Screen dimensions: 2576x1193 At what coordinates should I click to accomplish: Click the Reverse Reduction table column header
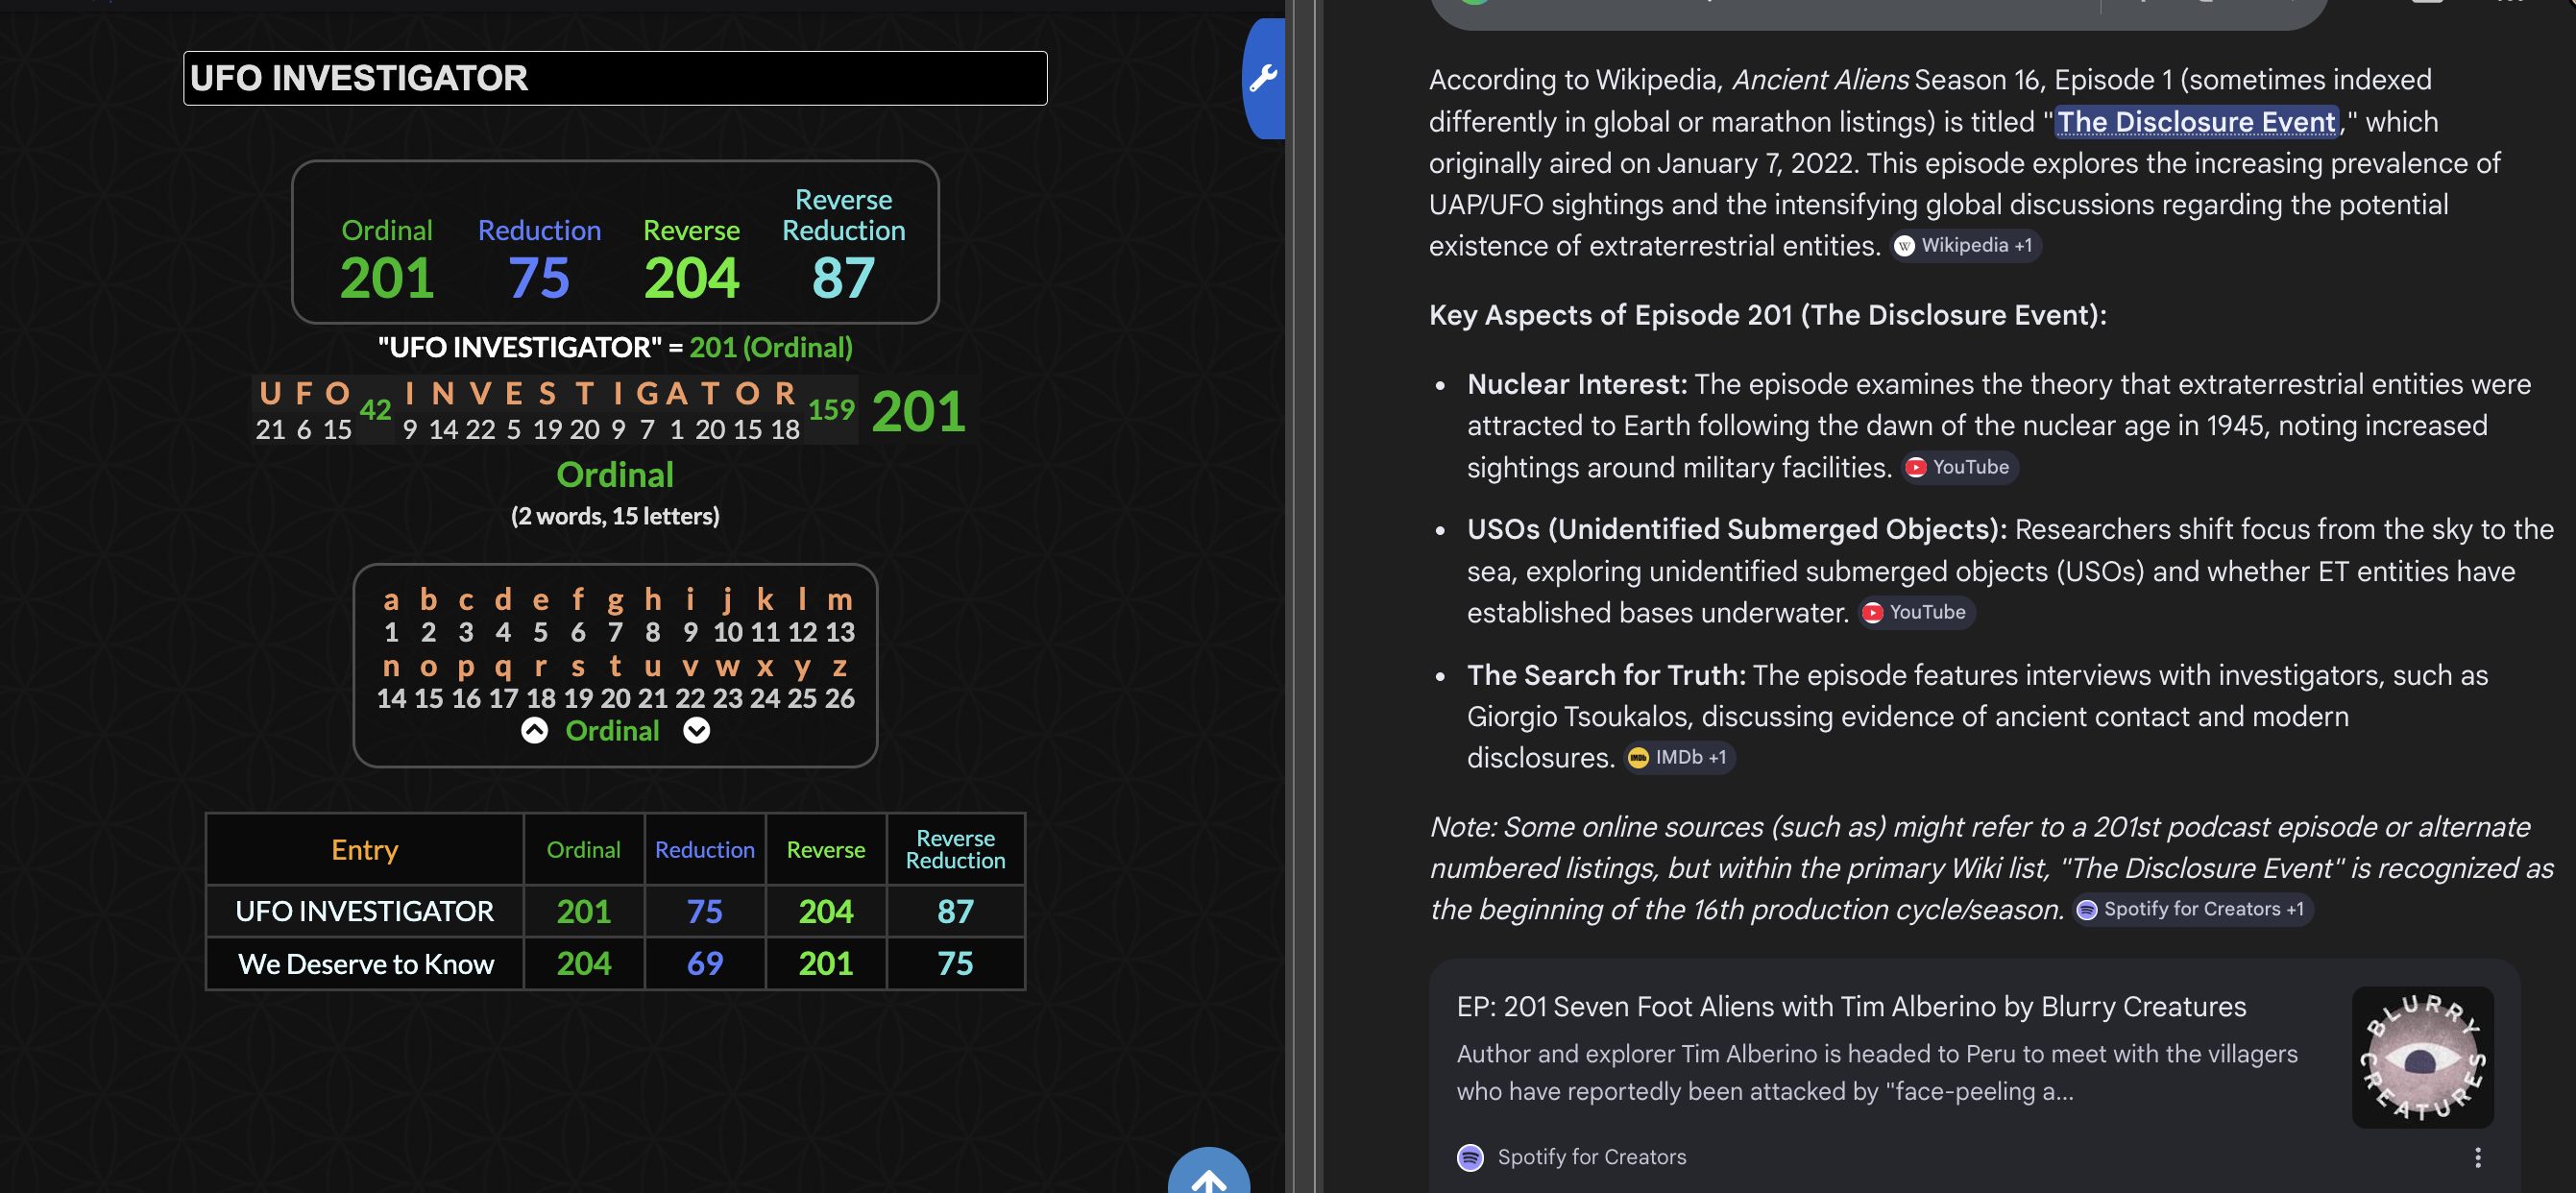coord(955,850)
